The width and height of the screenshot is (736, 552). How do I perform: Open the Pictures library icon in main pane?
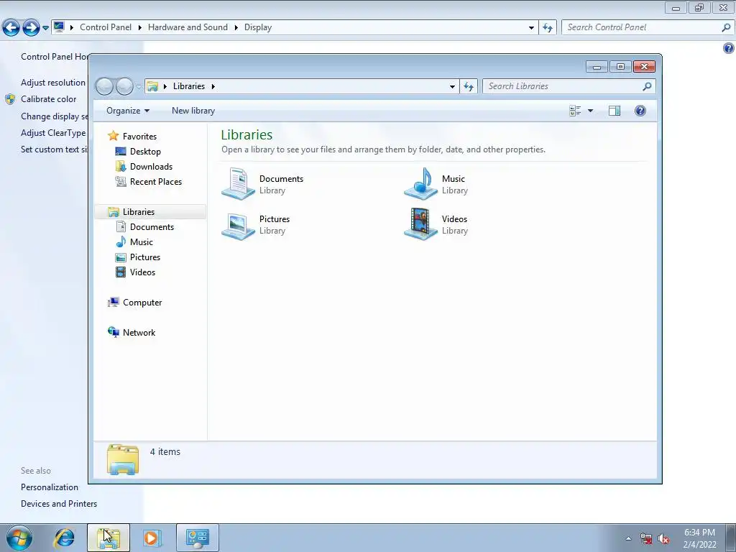tap(238, 225)
